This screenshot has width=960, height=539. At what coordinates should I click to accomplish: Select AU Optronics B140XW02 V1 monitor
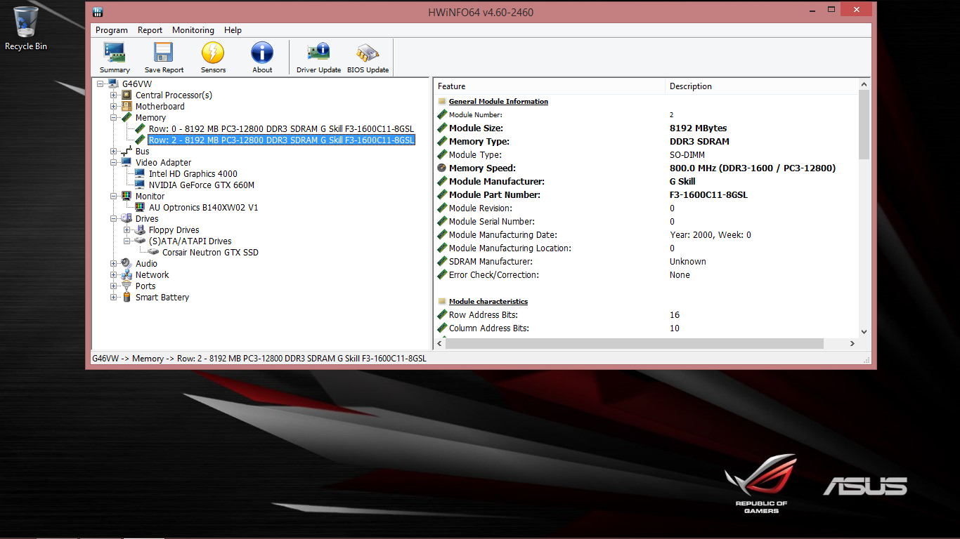tap(204, 207)
